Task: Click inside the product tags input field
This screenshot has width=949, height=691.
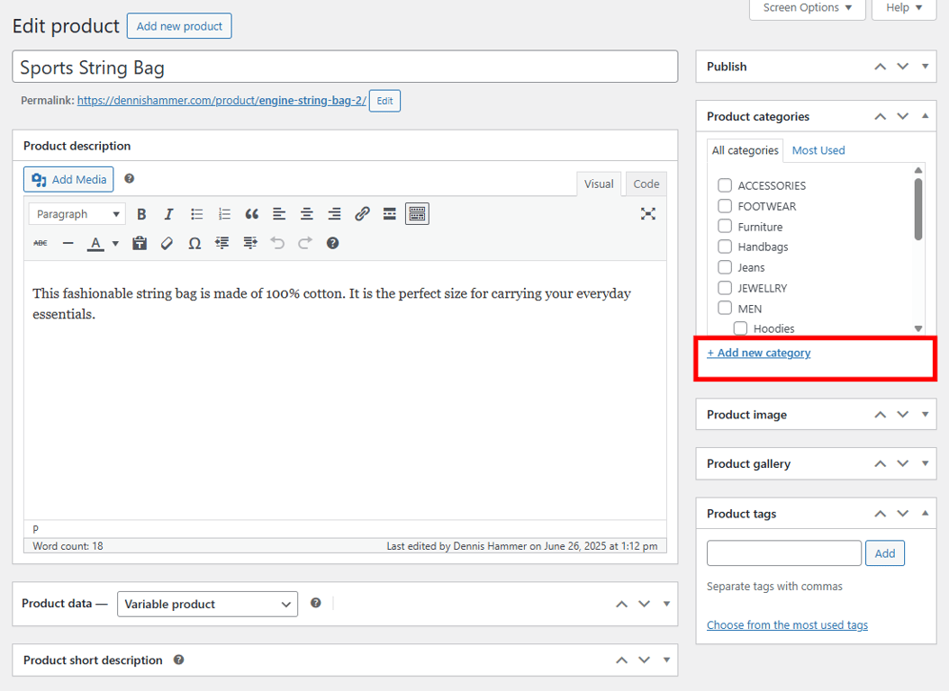Action: (783, 552)
